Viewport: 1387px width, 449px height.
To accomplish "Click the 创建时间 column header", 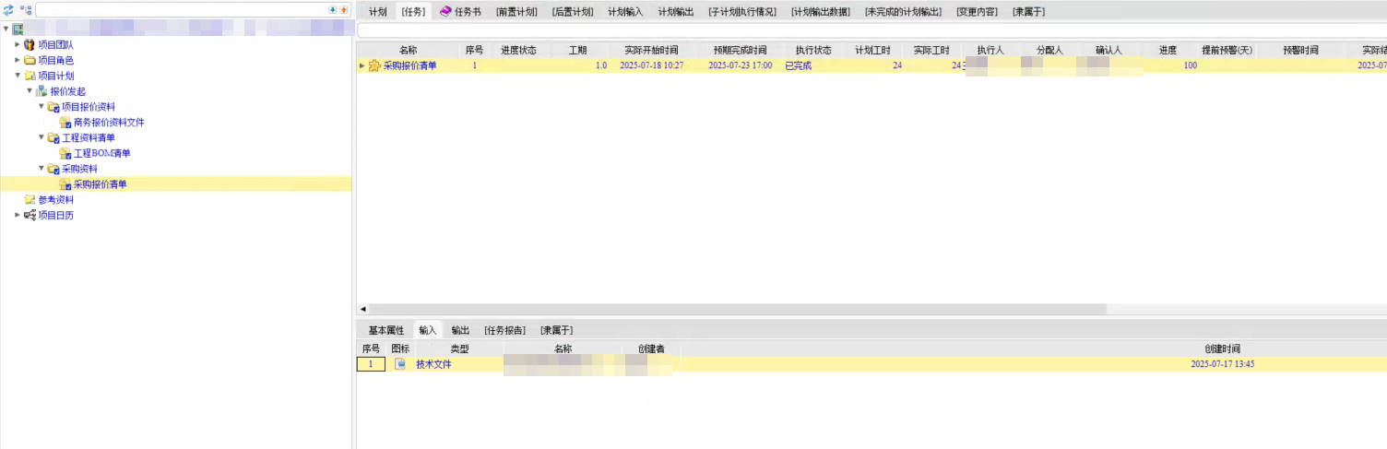I will point(1222,349).
